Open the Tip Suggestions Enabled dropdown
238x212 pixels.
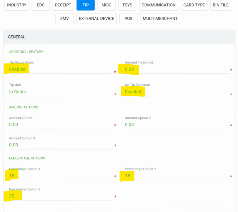pos(61,69)
